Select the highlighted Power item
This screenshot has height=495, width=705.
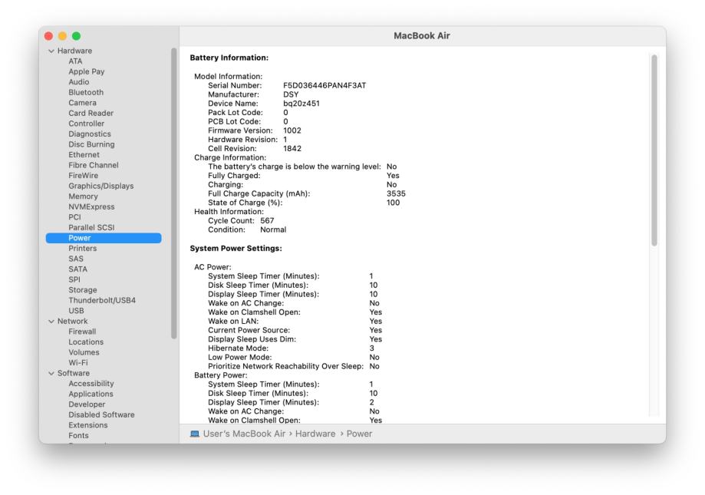[104, 238]
